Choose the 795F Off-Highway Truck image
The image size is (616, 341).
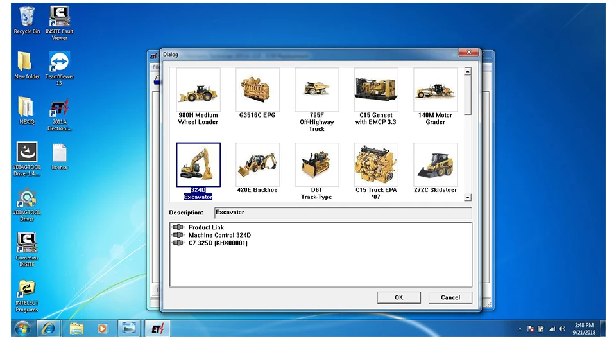coord(317,90)
